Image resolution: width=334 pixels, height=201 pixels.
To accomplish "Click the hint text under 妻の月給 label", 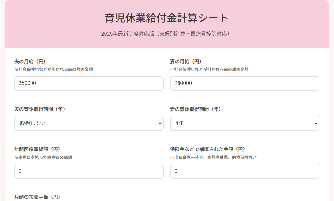I will (x=209, y=69).
